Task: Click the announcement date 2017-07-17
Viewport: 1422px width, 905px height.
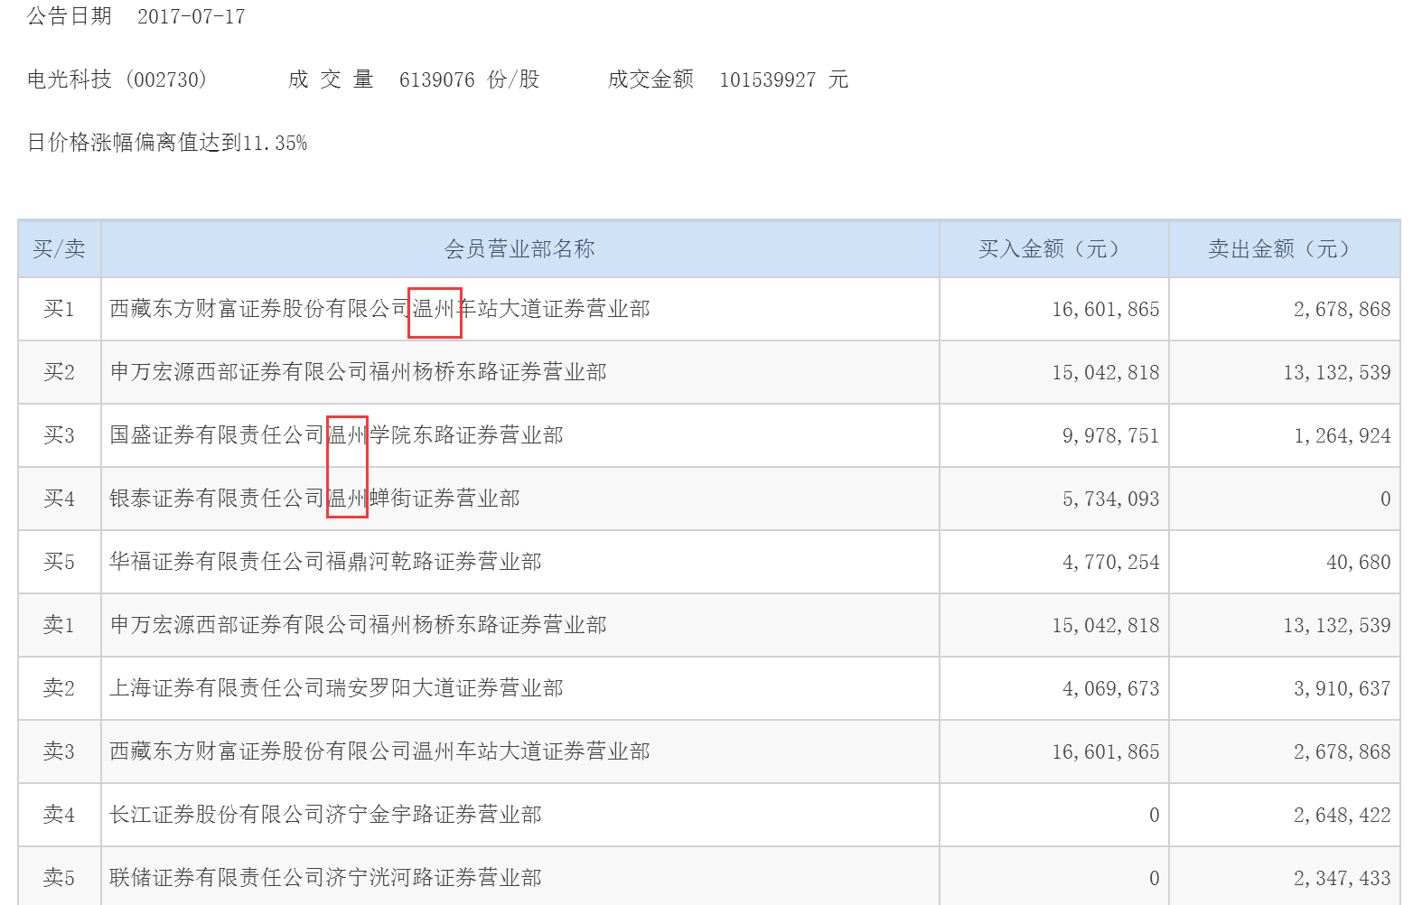Action: [192, 16]
